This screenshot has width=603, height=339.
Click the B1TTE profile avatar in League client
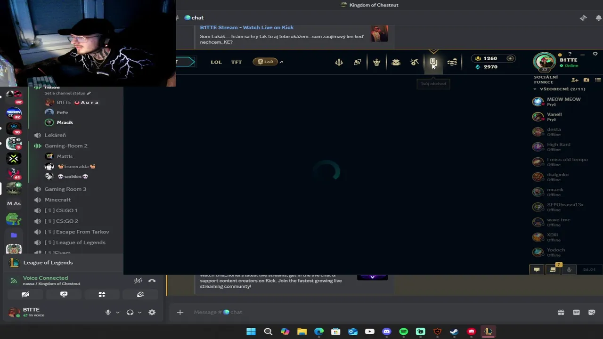click(x=545, y=62)
